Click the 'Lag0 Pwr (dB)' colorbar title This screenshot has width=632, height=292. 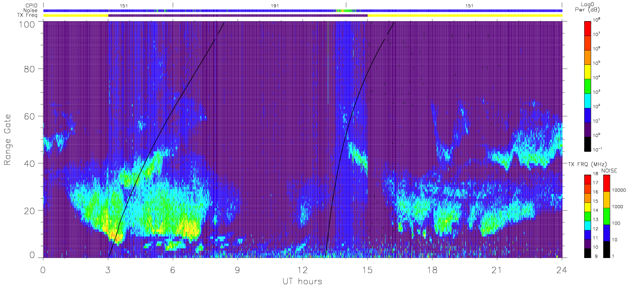588,7
